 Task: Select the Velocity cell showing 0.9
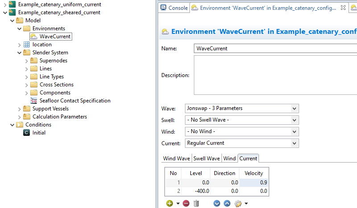[x=254, y=183]
